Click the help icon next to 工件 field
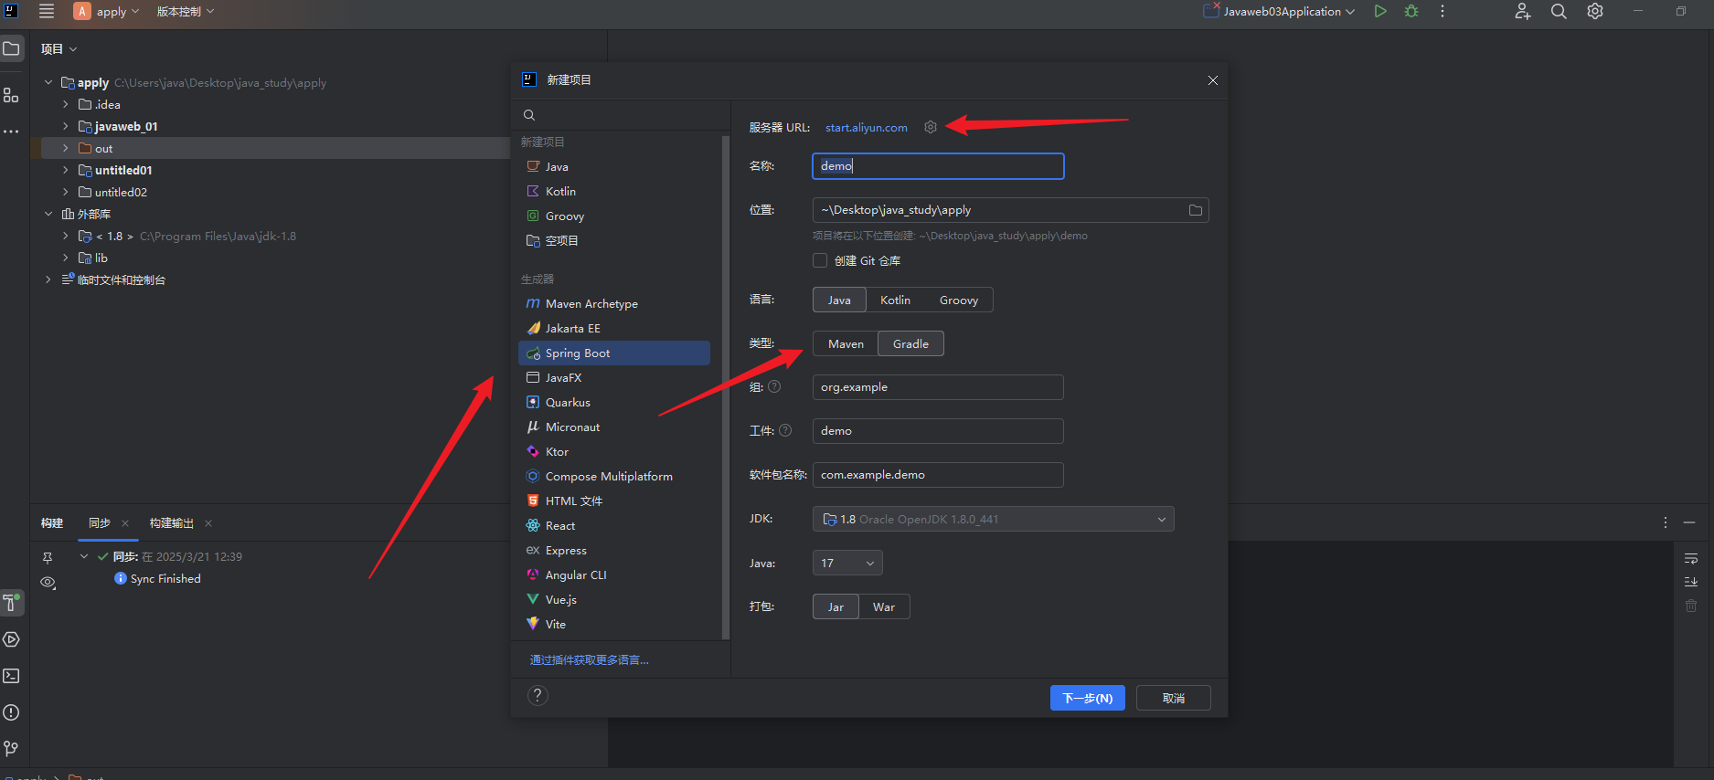This screenshot has height=780, width=1714. point(785,430)
